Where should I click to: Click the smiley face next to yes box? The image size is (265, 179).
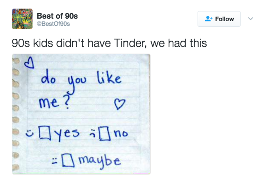pos(29,134)
